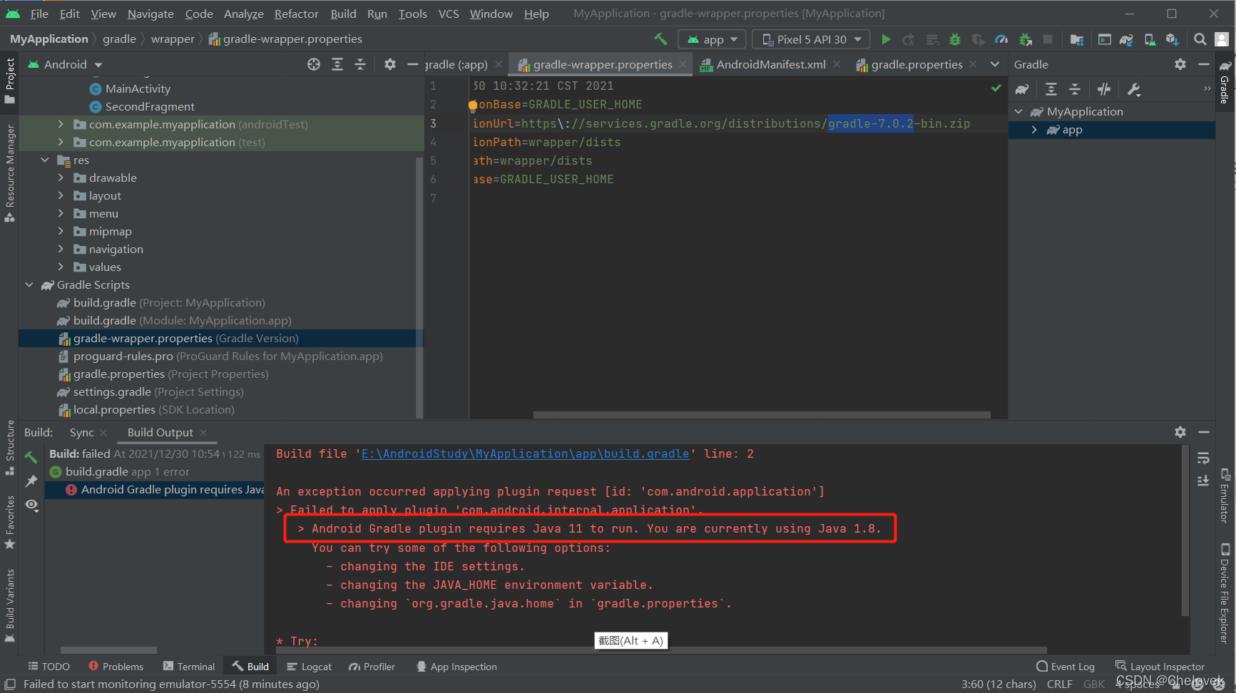This screenshot has height=693, width=1236.
Task: Open the SDK Manager icon
Action: [1172, 39]
